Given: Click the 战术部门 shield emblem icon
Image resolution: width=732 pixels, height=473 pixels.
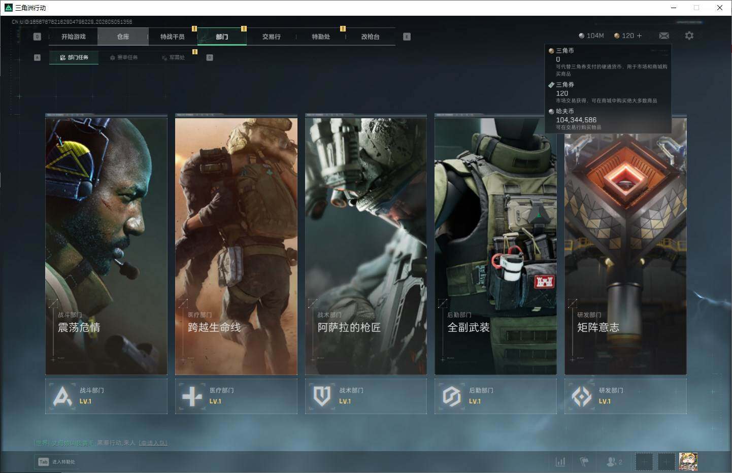Looking at the screenshot, I should [x=322, y=396].
